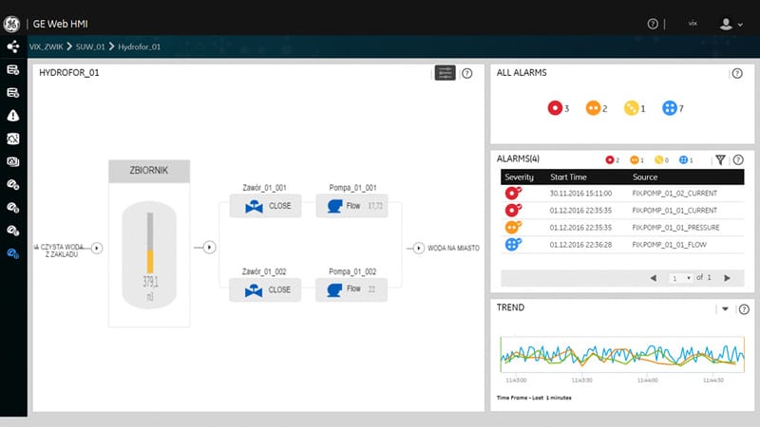Click help icon in the TREND panel
760x427 pixels.
(x=743, y=309)
